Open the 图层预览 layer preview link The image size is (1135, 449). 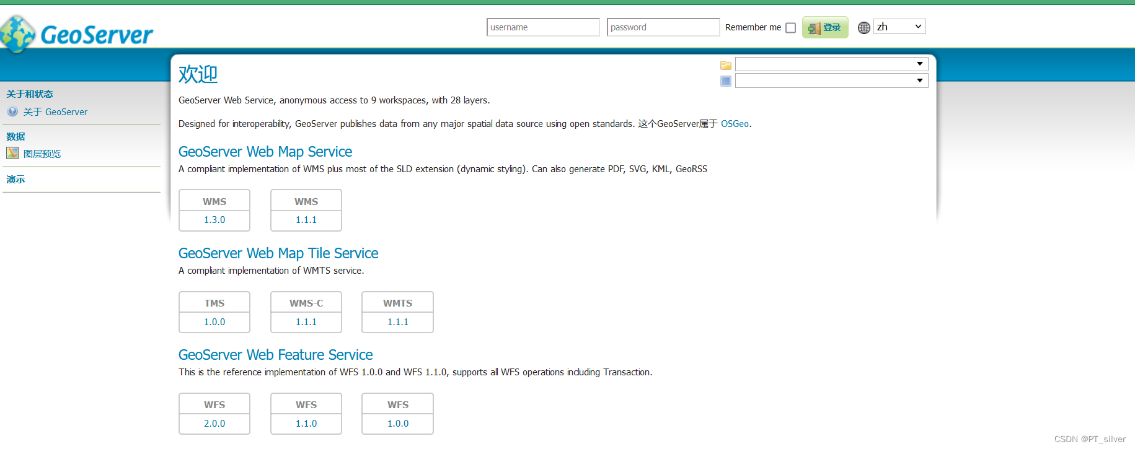(x=42, y=154)
